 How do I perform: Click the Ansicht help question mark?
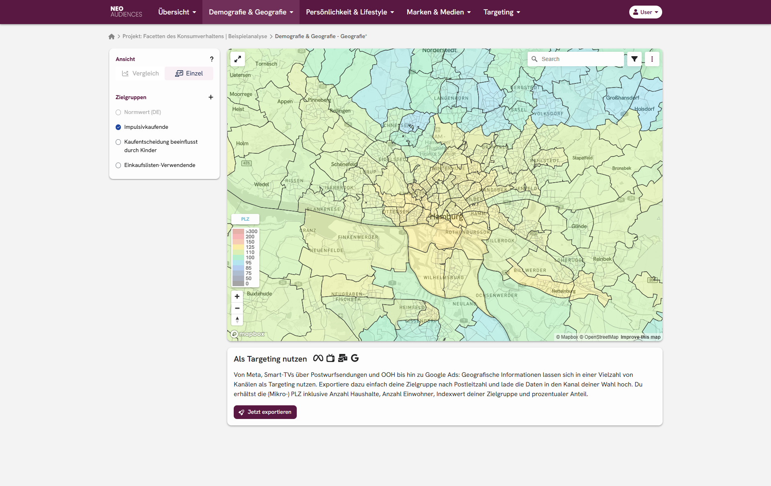pos(212,59)
